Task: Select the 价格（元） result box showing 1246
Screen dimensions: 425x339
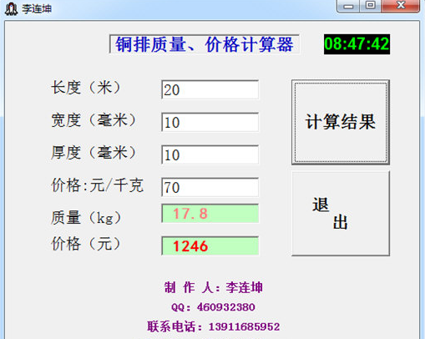Action: (210, 246)
